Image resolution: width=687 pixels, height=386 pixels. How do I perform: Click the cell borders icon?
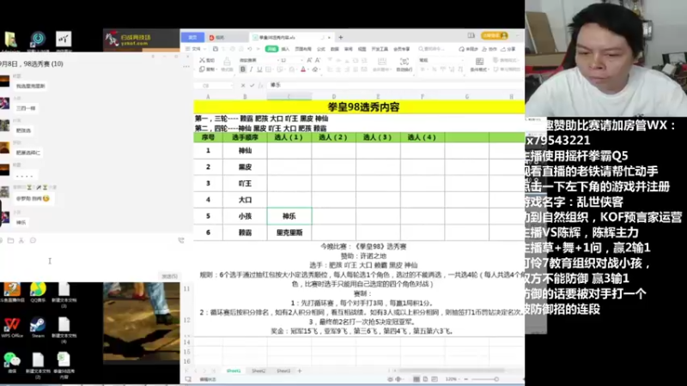pyautogui.click(x=269, y=69)
